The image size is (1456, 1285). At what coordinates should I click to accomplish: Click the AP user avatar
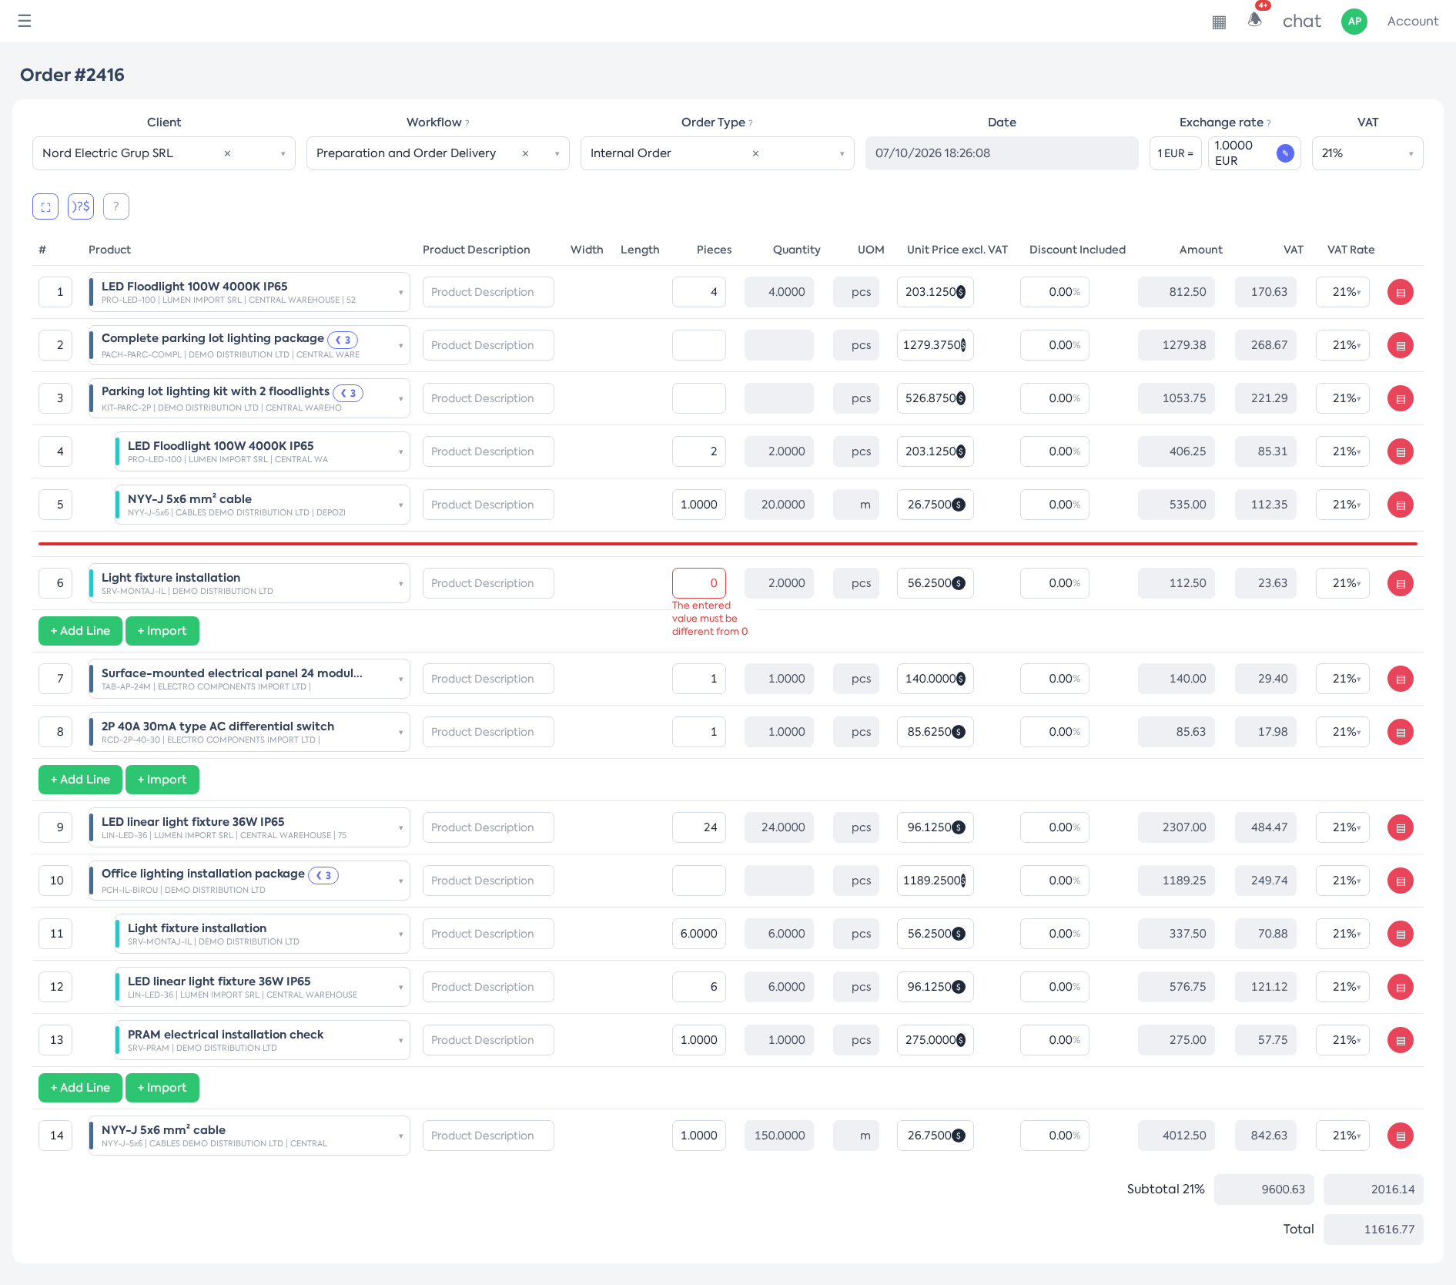point(1354,22)
